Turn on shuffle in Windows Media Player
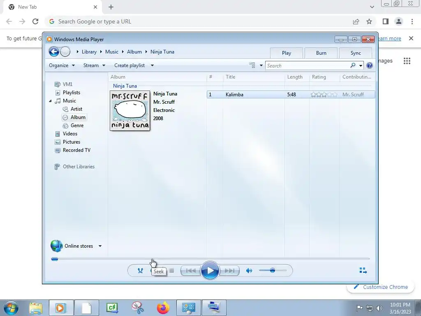The width and height of the screenshot is (421, 316). click(140, 271)
